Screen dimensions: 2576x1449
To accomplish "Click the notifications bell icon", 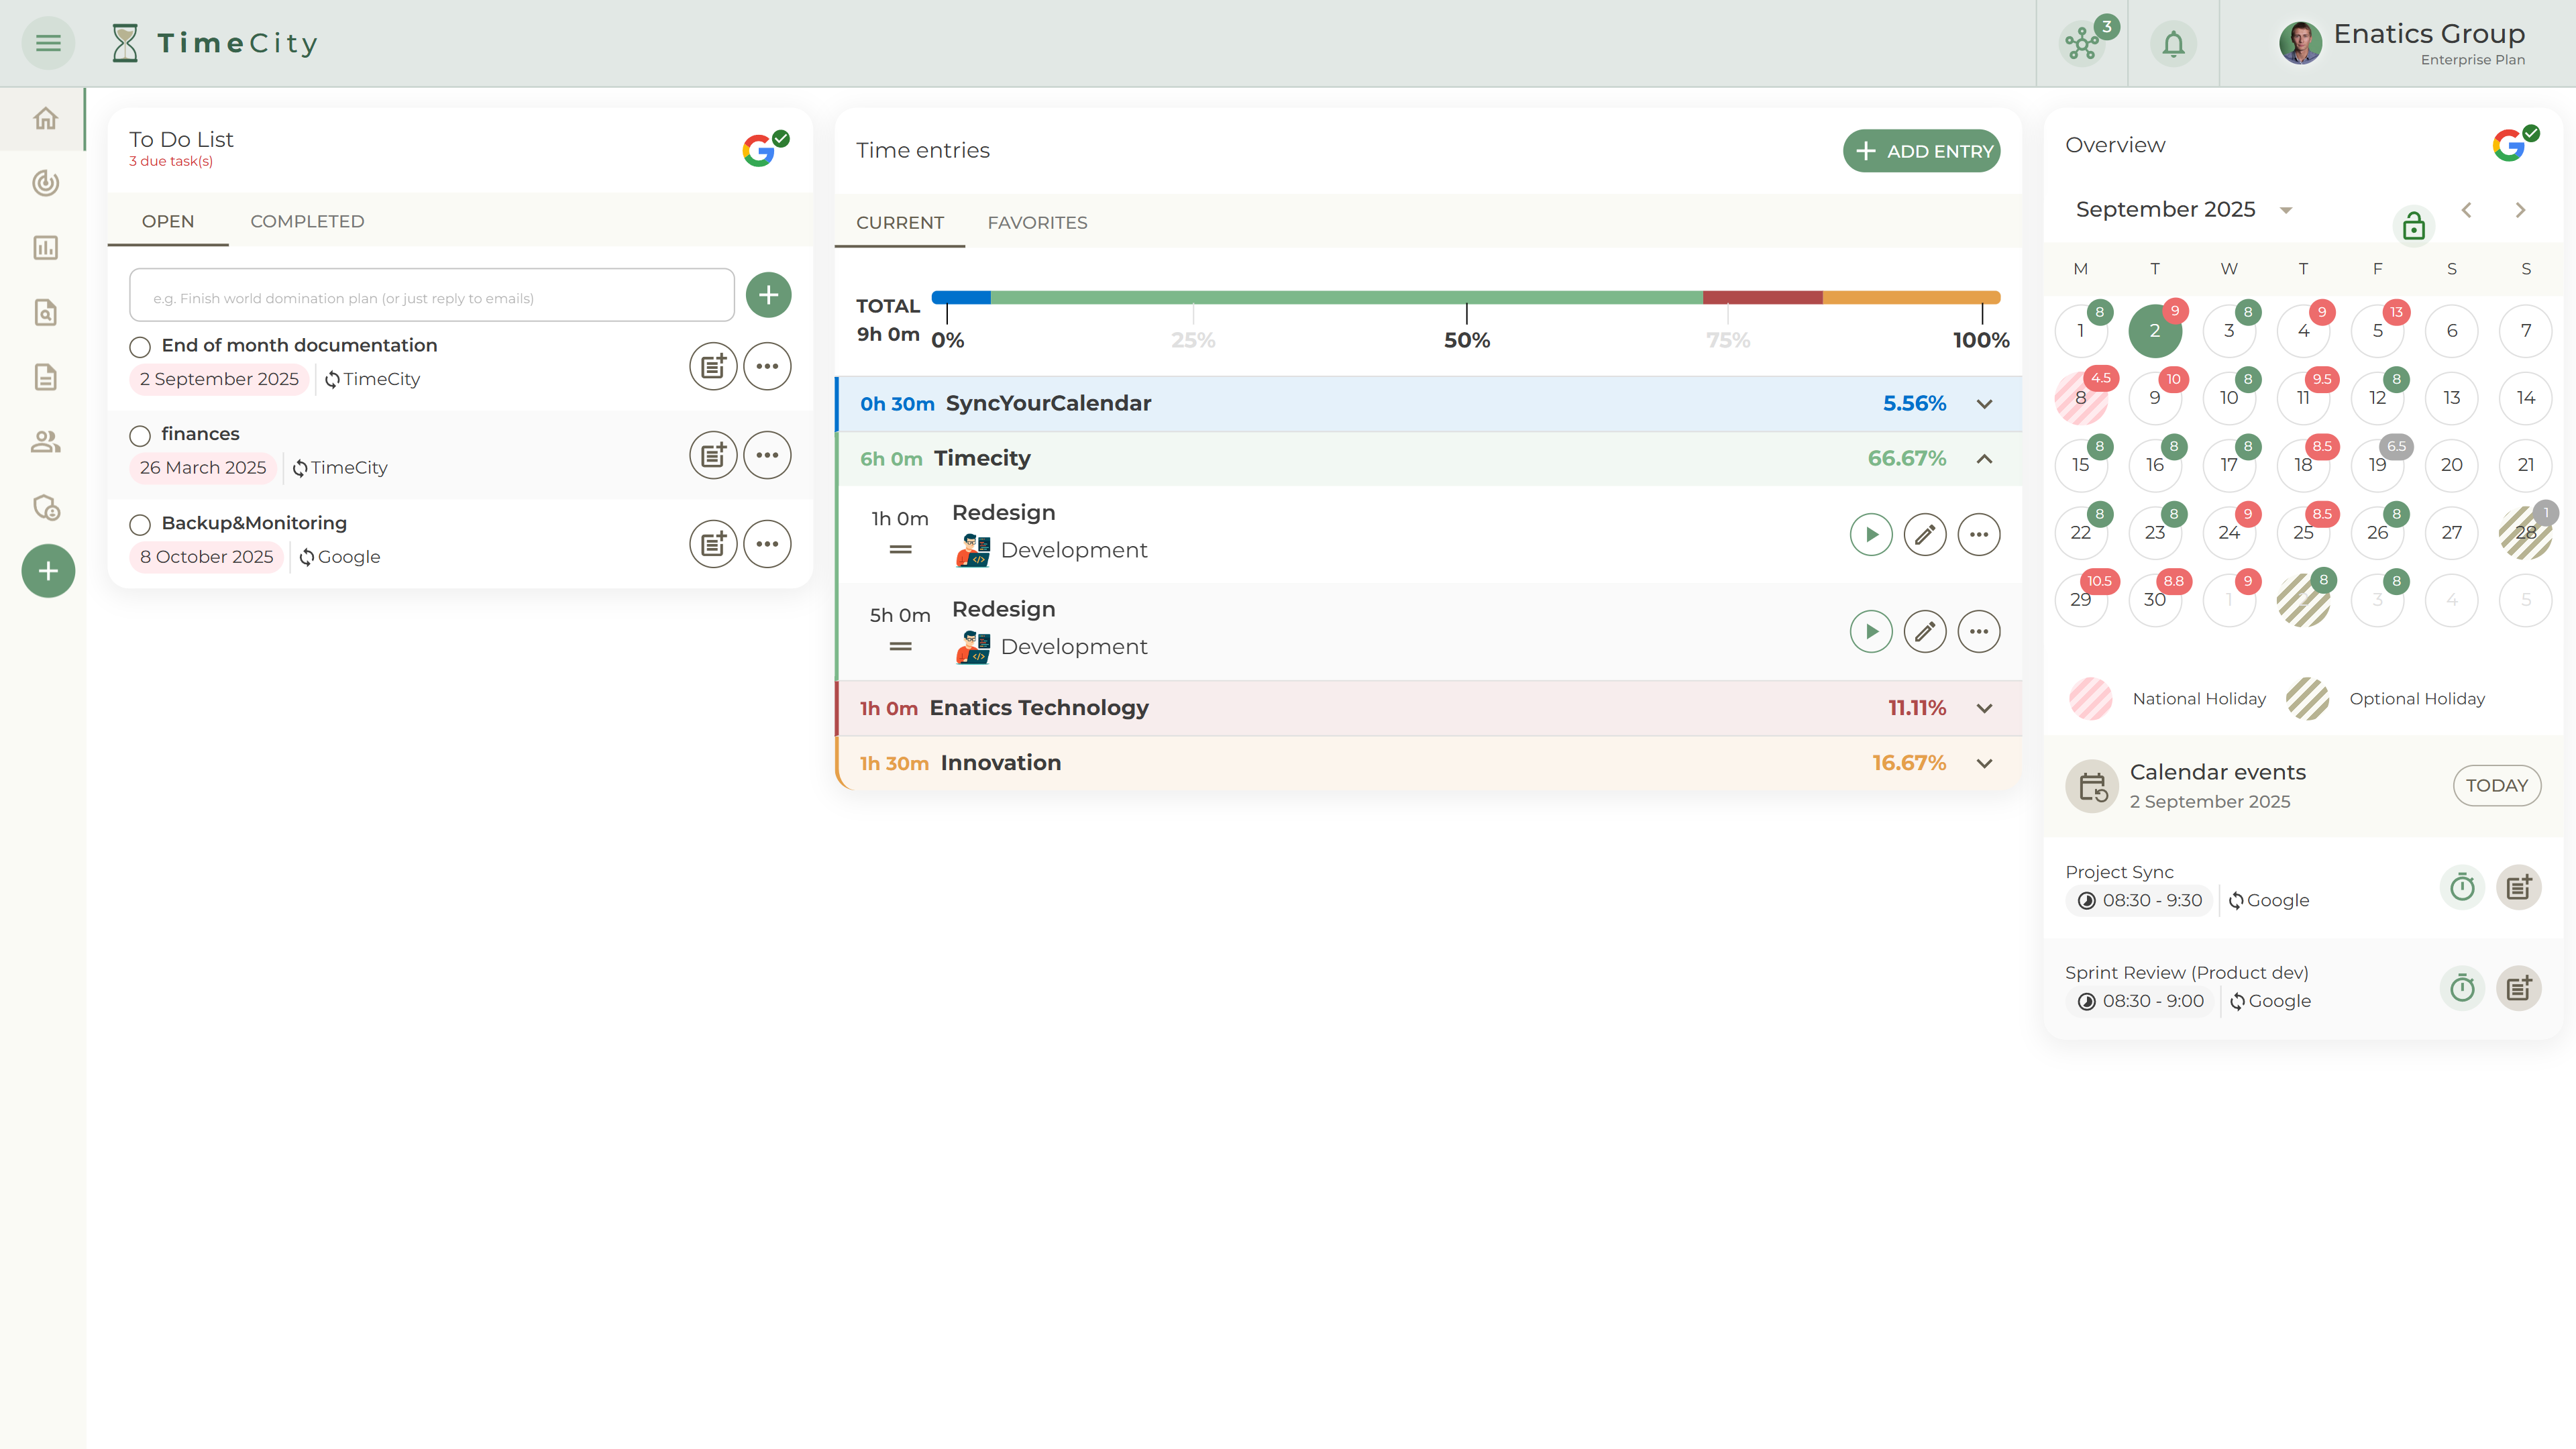I will coord(2173,44).
